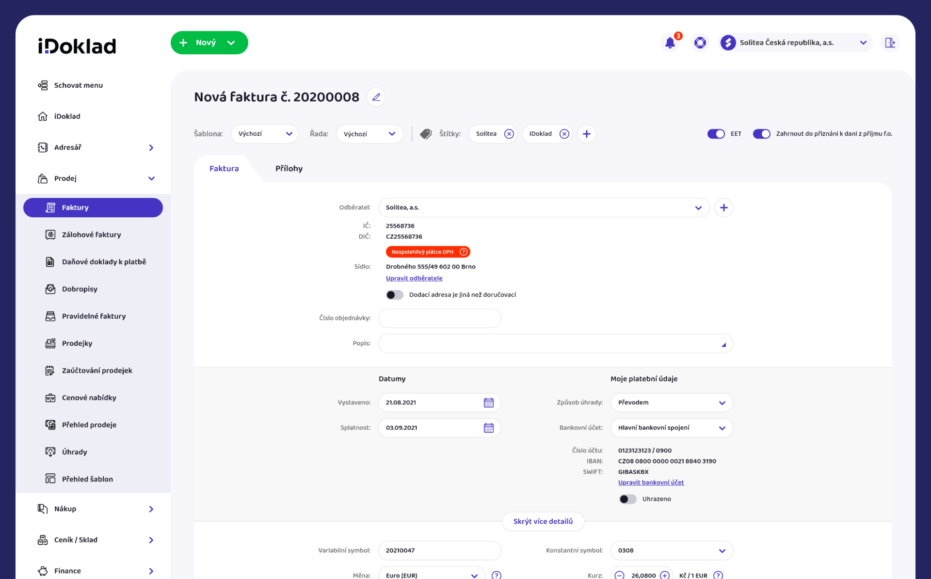The width and height of the screenshot is (931, 579).
Task: Add a new tag with plus
Action: (x=586, y=134)
